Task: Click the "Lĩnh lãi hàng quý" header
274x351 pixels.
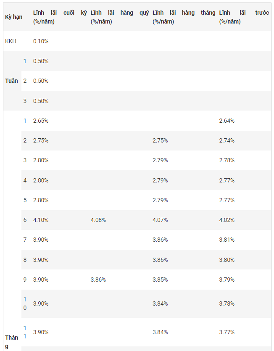Action: point(119,17)
